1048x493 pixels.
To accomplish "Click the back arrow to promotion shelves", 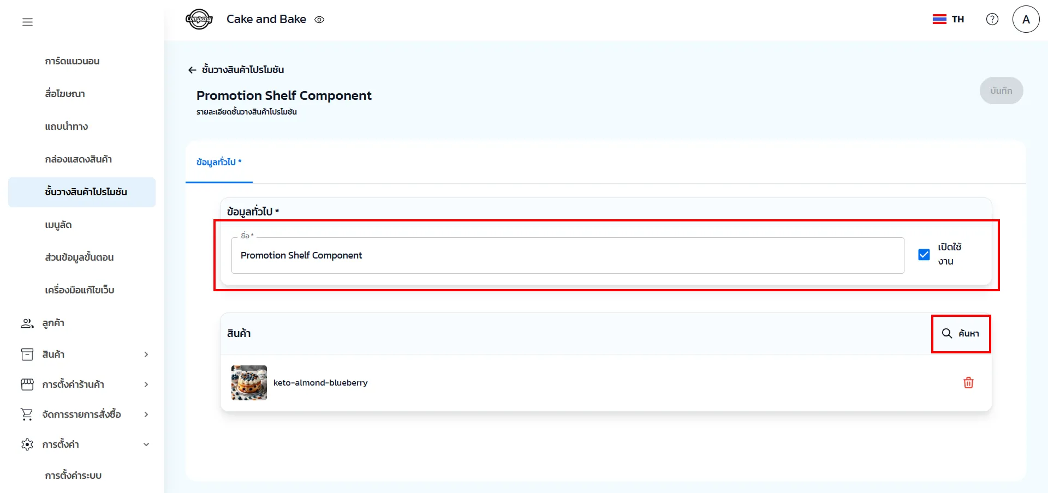I will coord(192,70).
